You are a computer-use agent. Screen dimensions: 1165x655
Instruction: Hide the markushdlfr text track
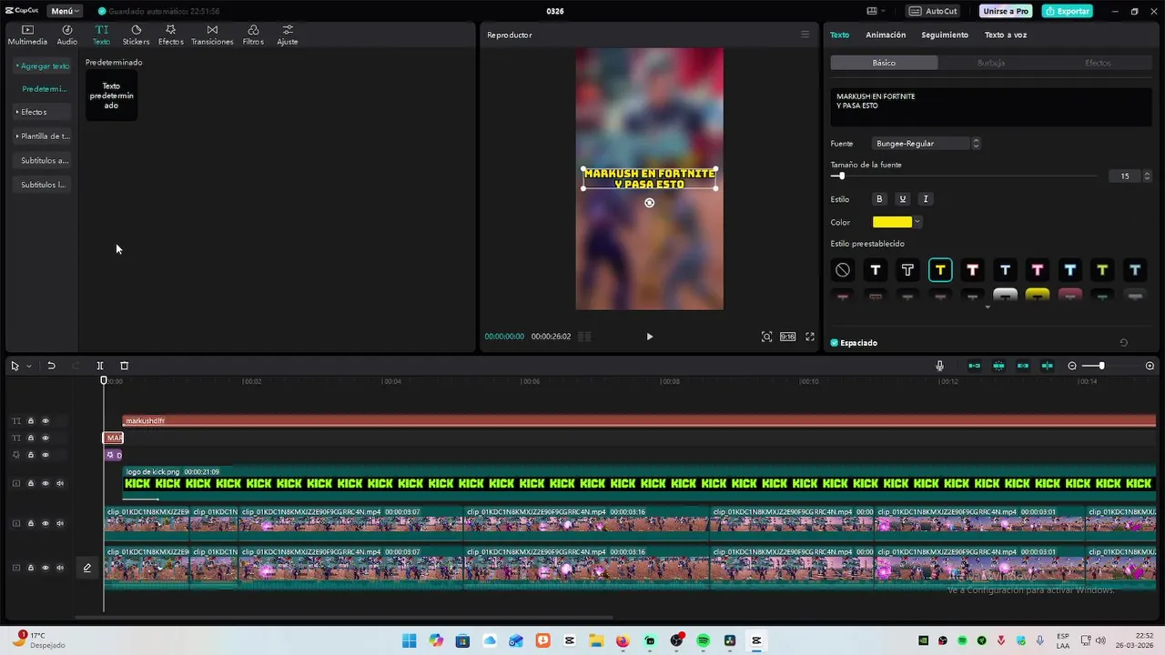click(x=46, y=421)
